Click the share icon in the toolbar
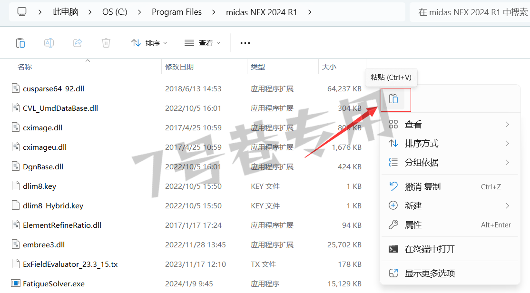530x293 pixels. coord(78,43)
